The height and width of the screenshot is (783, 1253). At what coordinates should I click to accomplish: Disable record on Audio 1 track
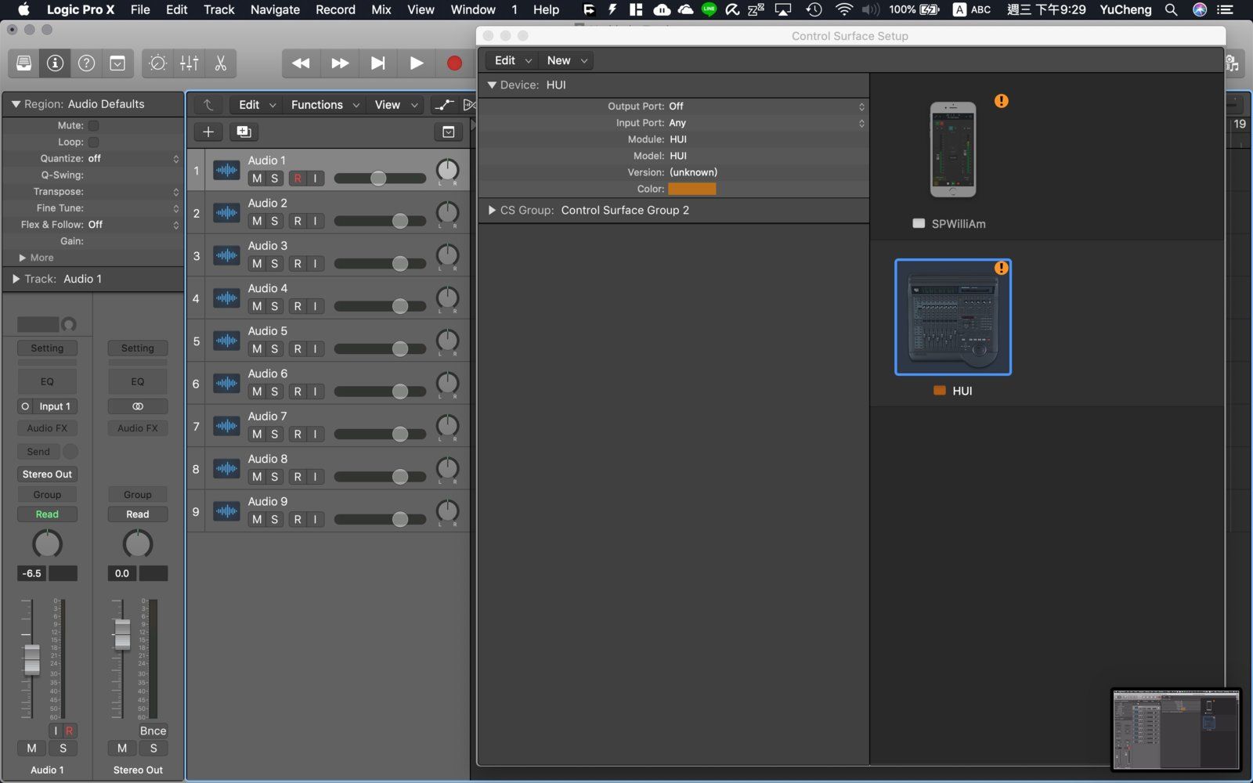point(298,179)
